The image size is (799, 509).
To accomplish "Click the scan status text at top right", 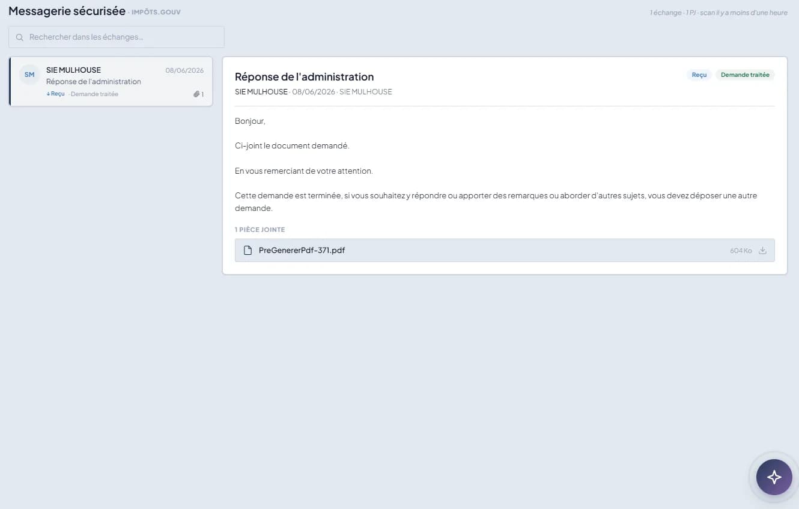I will pos(718,13).
